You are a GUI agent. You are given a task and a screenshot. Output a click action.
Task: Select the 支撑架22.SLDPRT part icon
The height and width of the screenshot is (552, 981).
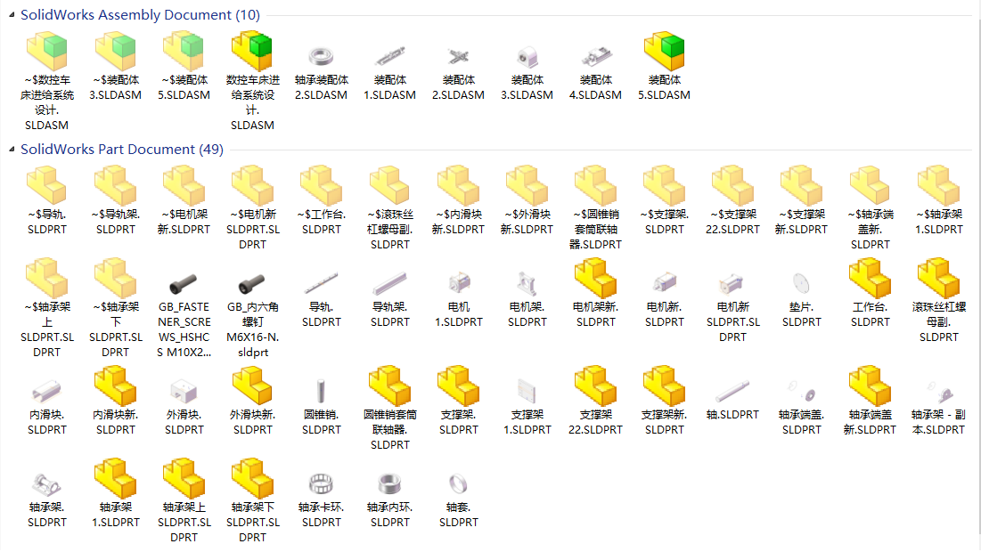(595, 386)
